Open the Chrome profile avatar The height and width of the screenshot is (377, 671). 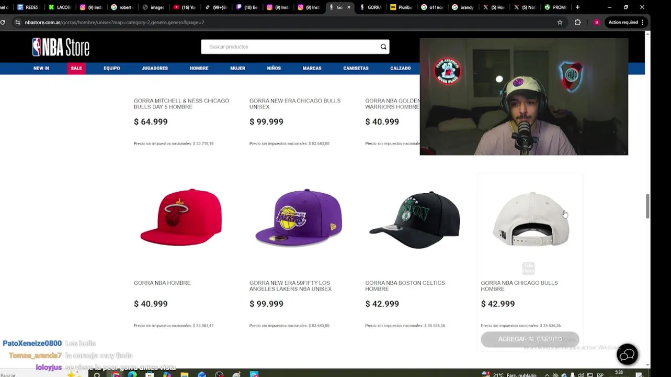596,22
